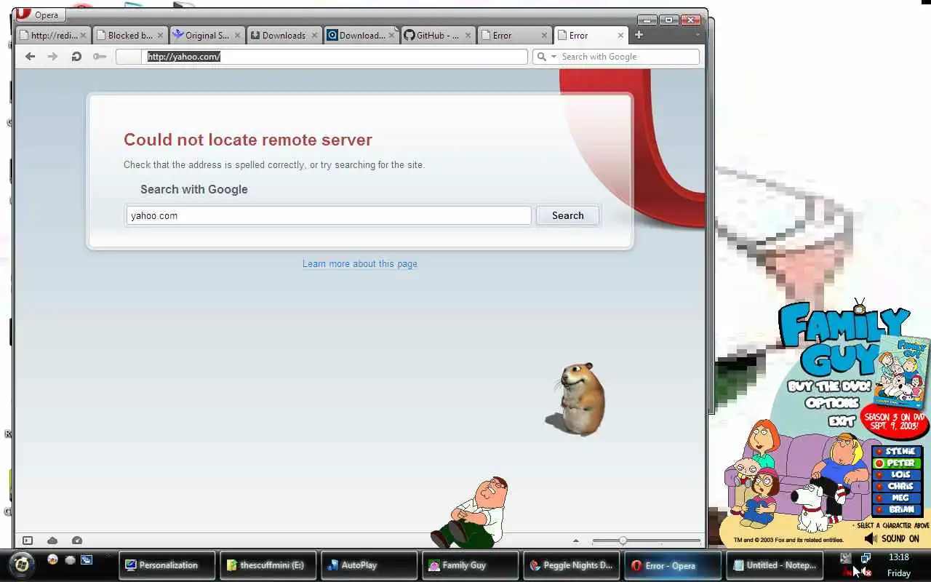Click the Firefox quick launch icon

coord(52,559)
